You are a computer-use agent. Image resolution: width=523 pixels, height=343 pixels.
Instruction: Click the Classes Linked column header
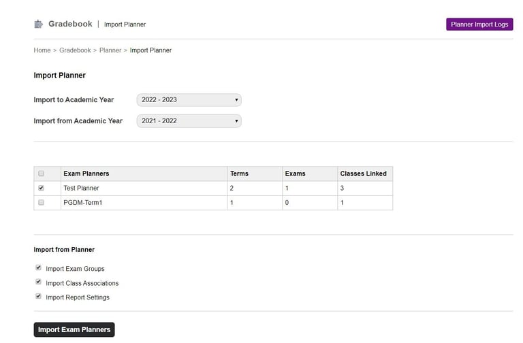pyautogui.click(x=363, y=174)
